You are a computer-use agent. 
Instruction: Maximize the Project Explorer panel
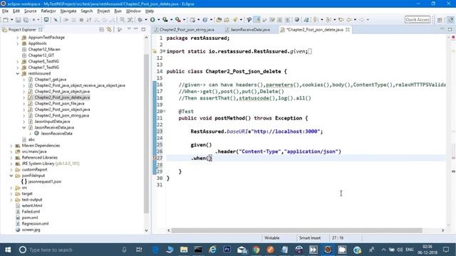coord(144,29)
